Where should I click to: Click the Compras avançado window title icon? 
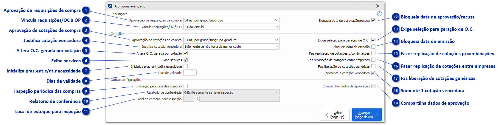point(110,6)
